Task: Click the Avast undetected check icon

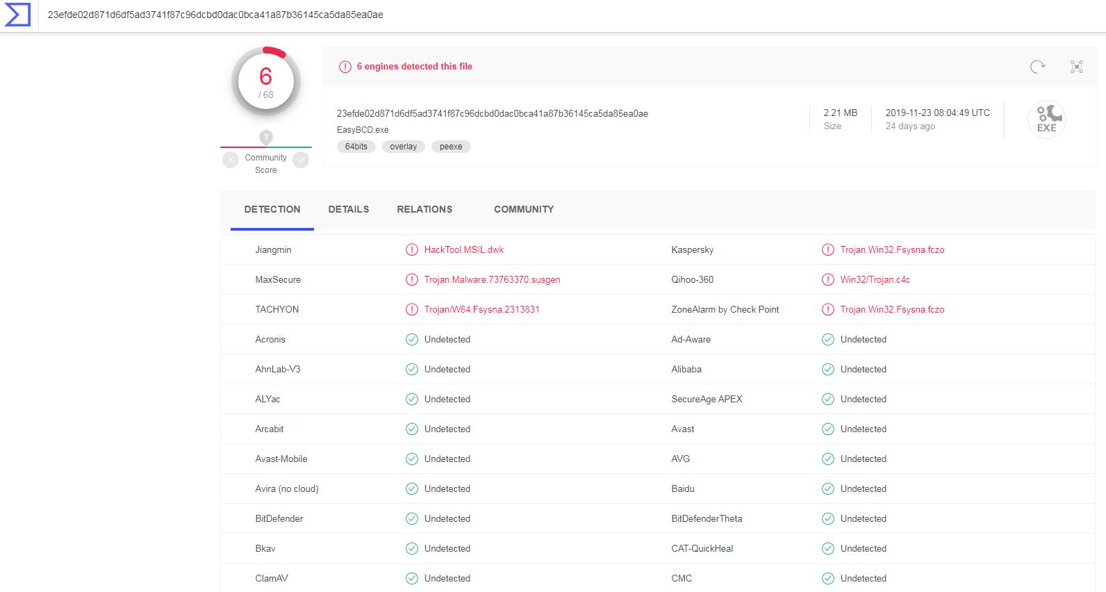Action: (x=828, y=429)
